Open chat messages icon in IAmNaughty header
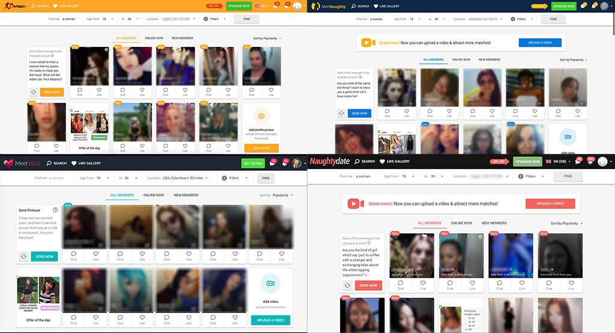 [583, 6]
